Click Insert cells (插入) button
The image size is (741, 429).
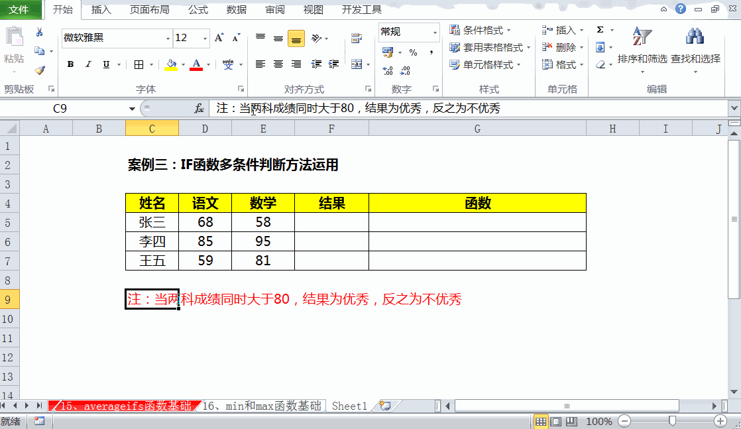click(x=562, y=31)
